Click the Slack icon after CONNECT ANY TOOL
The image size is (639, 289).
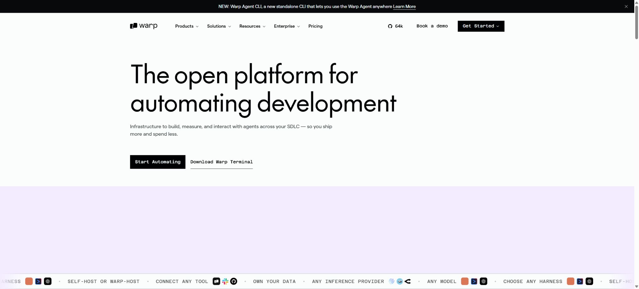click(225, 281)
